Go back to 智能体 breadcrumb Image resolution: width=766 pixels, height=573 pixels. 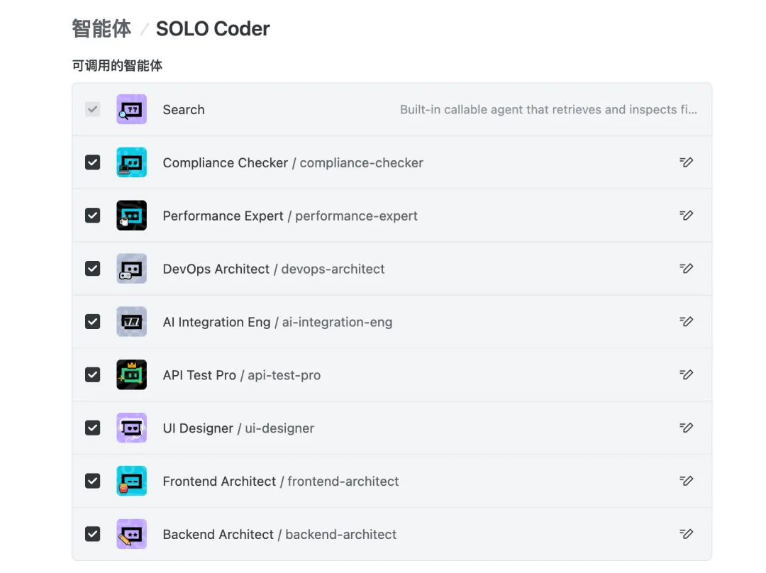click(101, 29)
